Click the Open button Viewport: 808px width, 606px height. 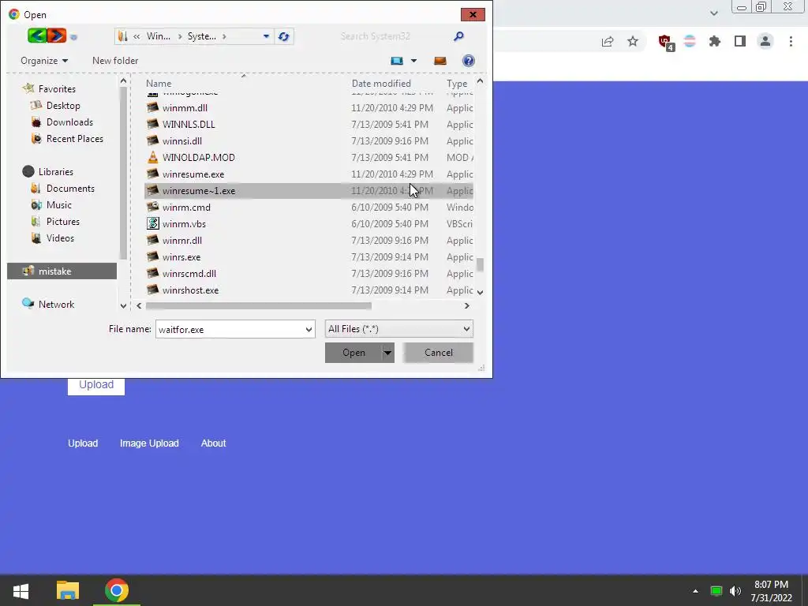coord(353,353)
